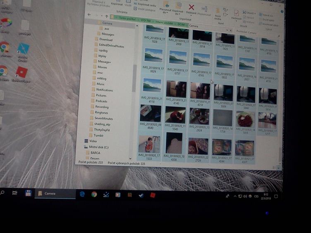Open Google Chrome from the taskbar
Screen dimensions: 311x233
pyautogui.click(x=94, y=194)
